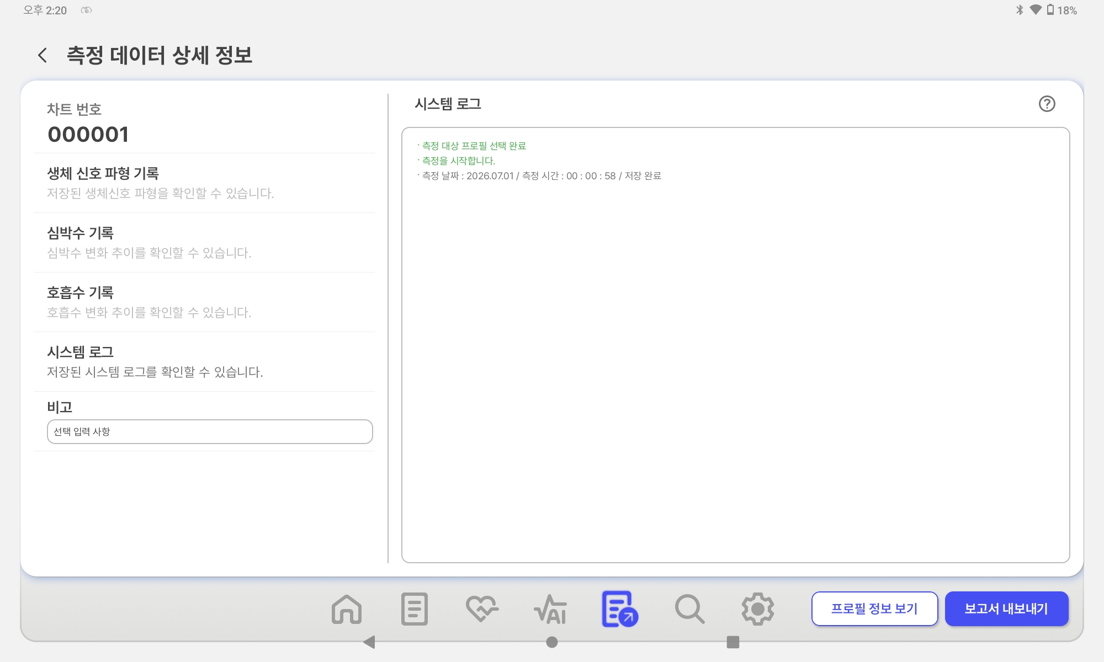Focus the 비고 input field
Image resolution: width=1104 pixels, height=662 pixels.
[x=210, y=431]
